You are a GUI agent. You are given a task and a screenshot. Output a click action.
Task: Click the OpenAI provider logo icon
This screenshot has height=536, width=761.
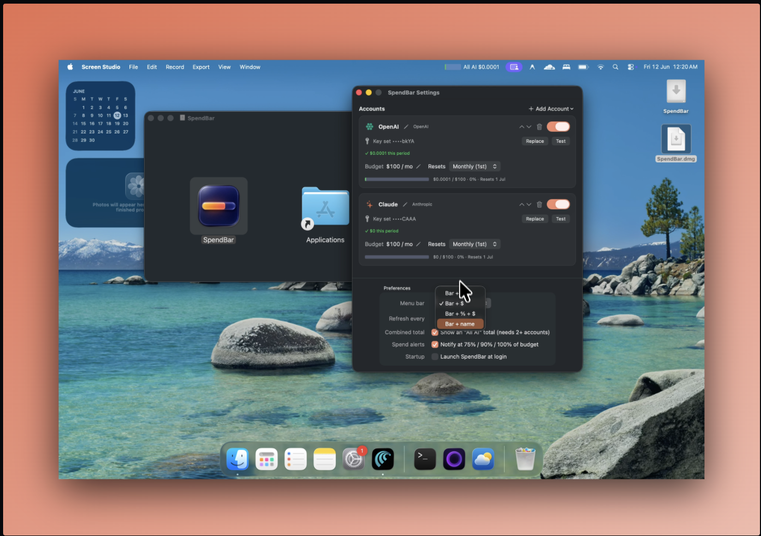coord(370,127)
